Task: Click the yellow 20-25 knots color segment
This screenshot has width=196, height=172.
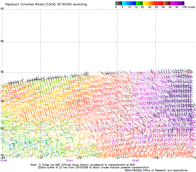Action: (146, 3)
